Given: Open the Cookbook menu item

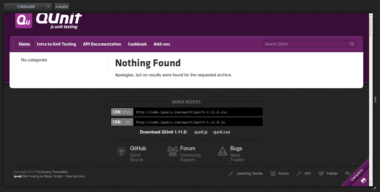Looking at the screenshot, I should pos(138,44).
